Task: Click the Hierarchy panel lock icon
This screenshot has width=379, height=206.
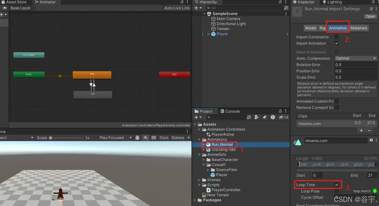Action: [280, 2]
